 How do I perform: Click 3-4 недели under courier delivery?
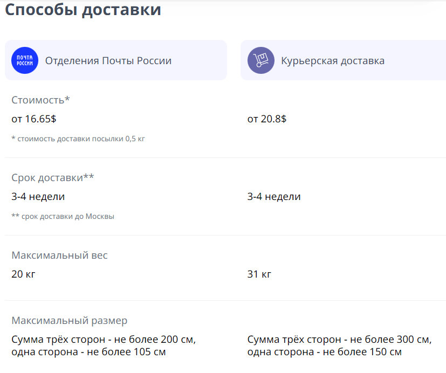tap(274, 197)
